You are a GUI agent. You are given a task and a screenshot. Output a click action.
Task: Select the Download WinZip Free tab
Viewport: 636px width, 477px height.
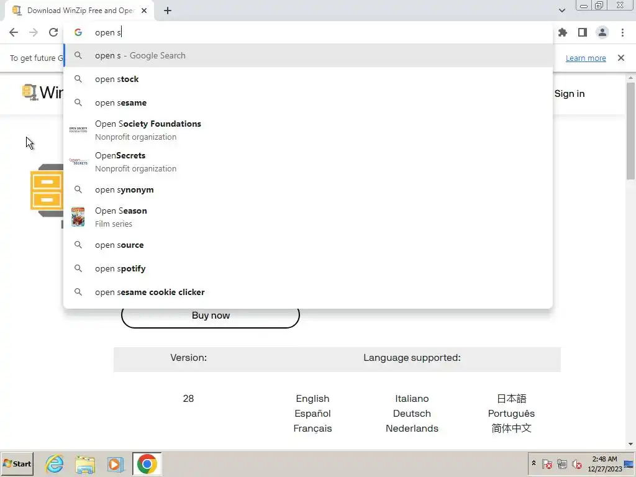click(x=79, y=11)
